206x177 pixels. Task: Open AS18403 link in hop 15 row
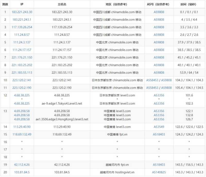[159, 134]
